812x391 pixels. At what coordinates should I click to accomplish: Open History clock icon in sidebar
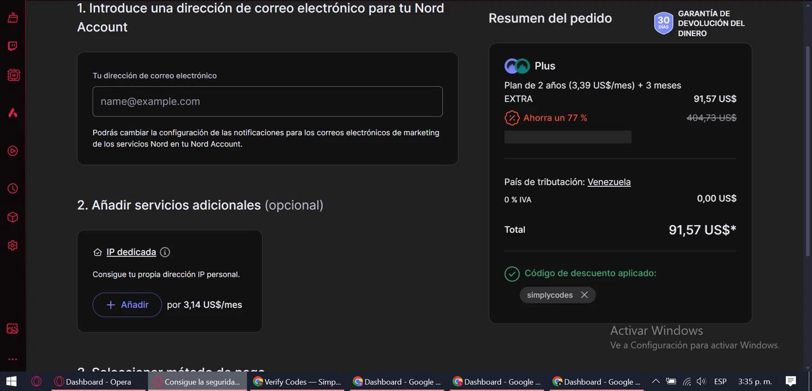click(12, 188)
